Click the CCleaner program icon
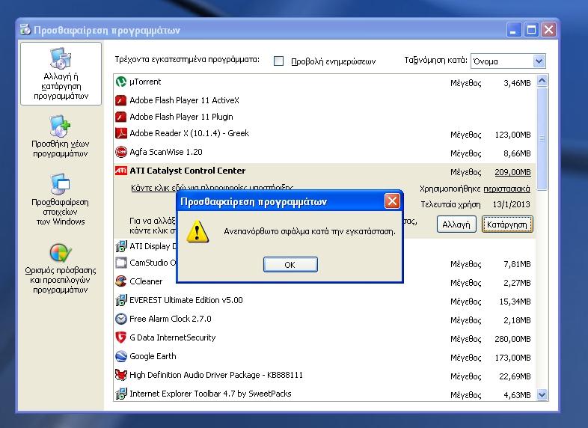Image resolution: width=588 pixels, height=428 pixels. click(120, 281)
